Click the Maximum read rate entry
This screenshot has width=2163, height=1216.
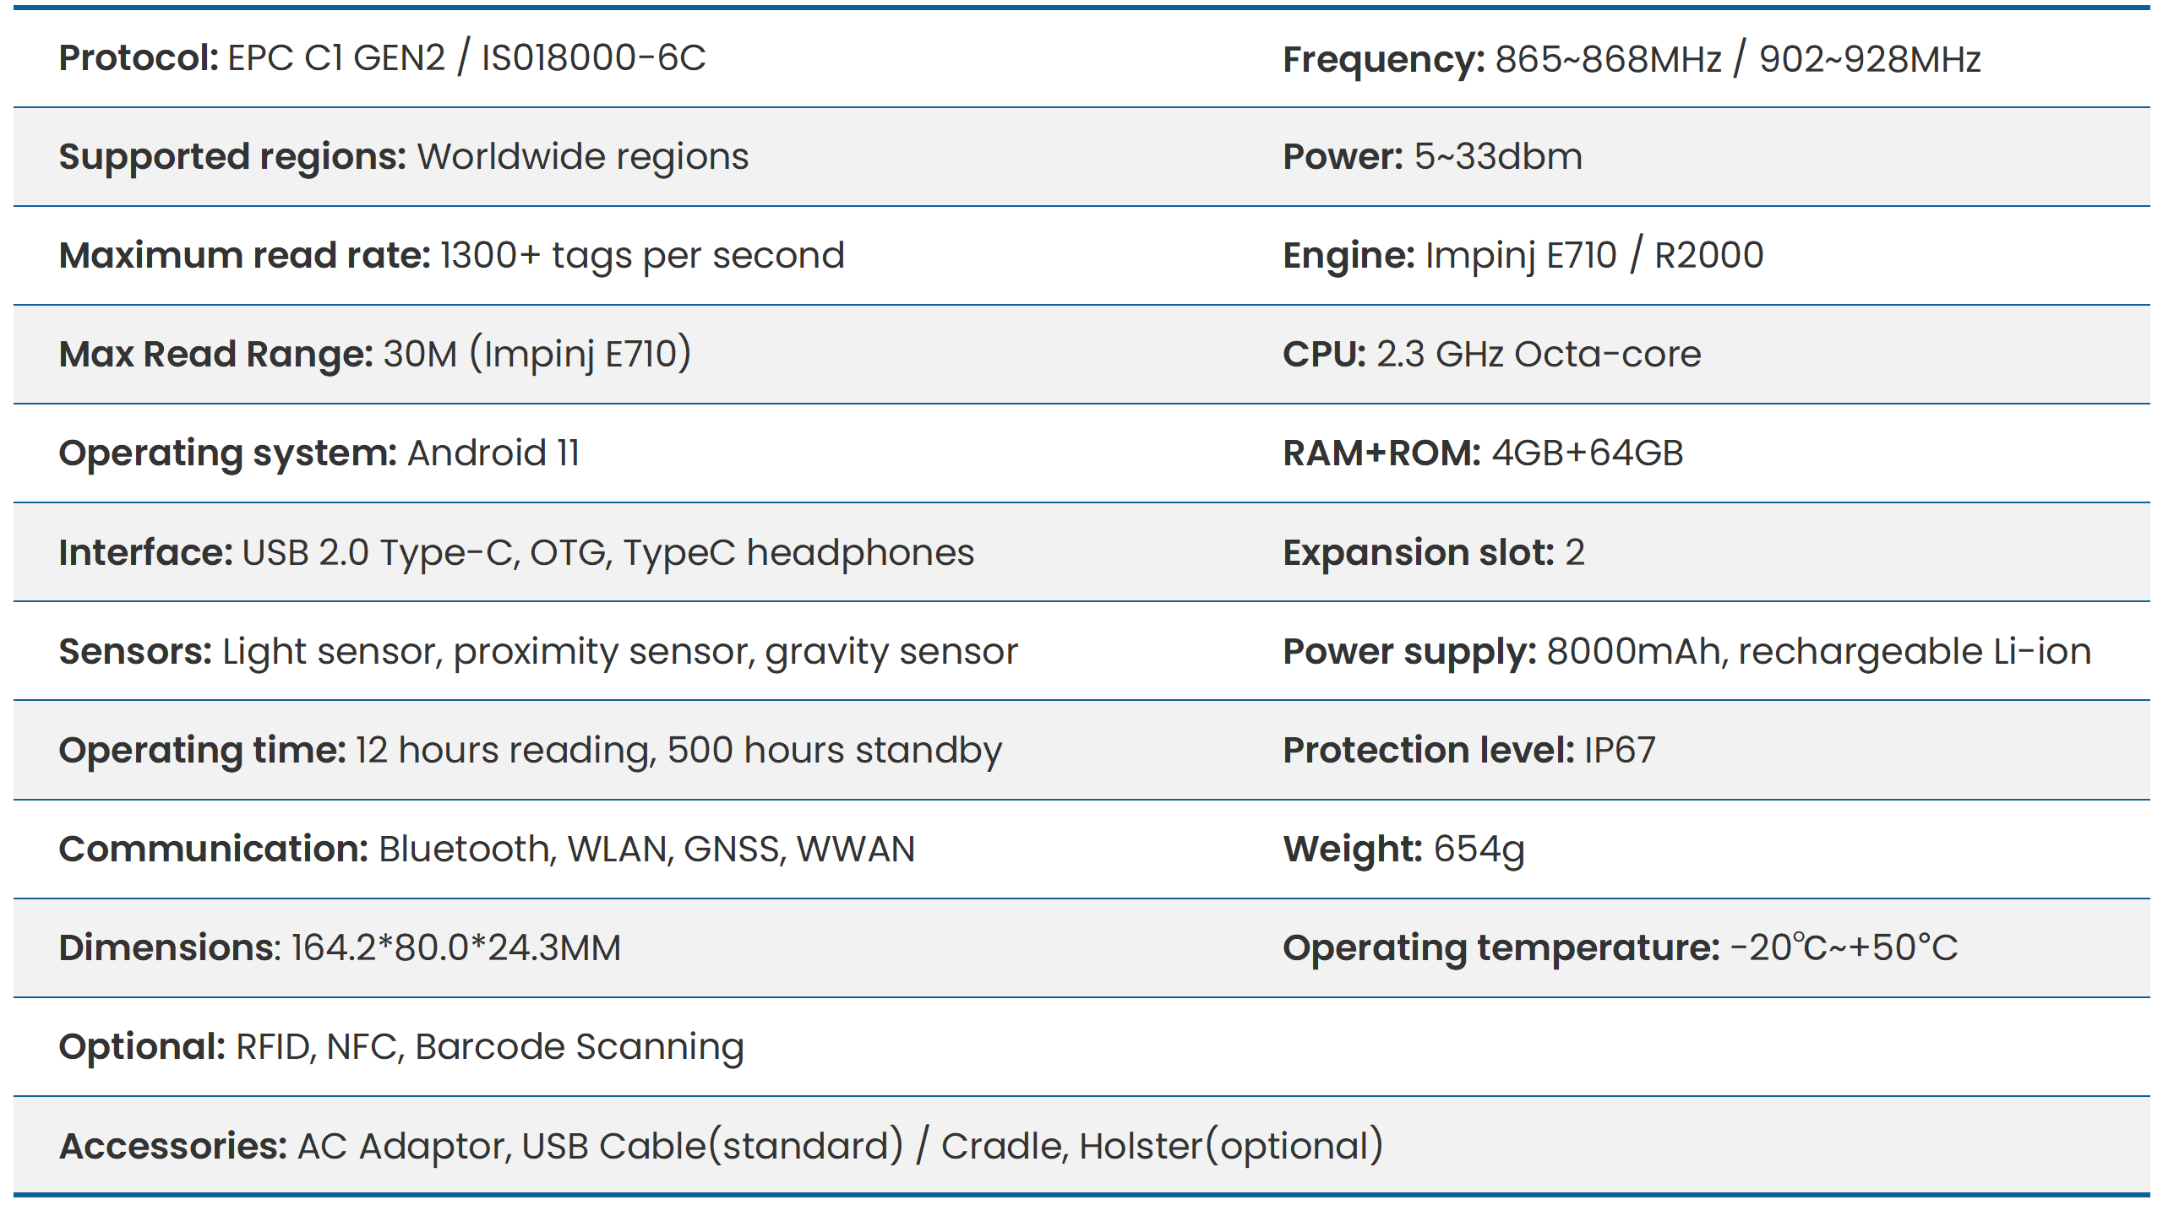click(x=451, y=256)
